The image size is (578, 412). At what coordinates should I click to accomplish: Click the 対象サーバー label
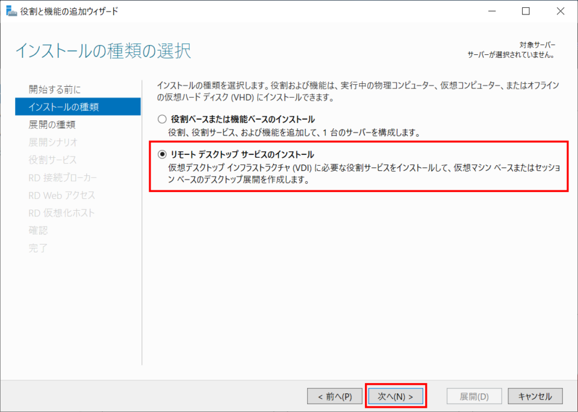(x=538, y=45)
